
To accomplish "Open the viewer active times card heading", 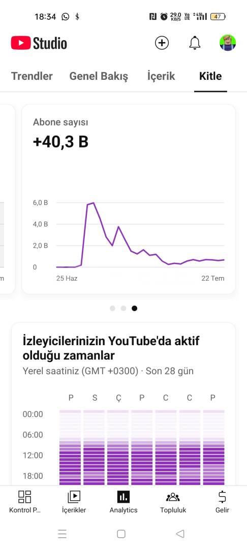I will (111, 348).
